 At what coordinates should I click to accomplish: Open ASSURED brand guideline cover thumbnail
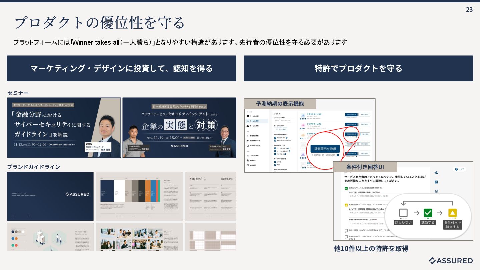pyautogui.click(x=50, y=196)
